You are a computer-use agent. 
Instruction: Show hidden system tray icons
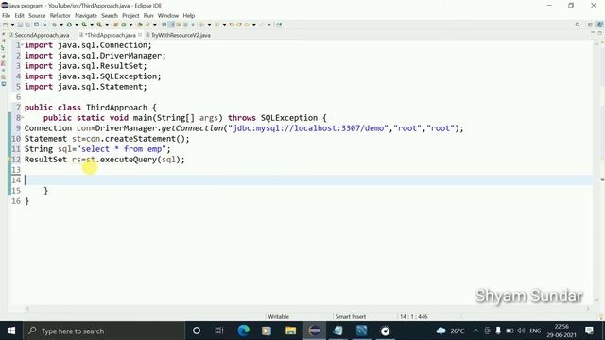[475, 331]
